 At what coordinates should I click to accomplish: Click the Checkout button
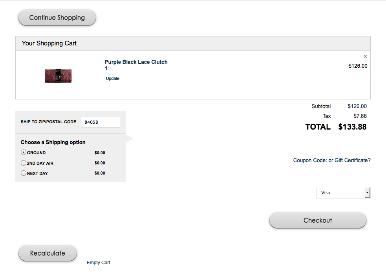click(x=318, y=220)
